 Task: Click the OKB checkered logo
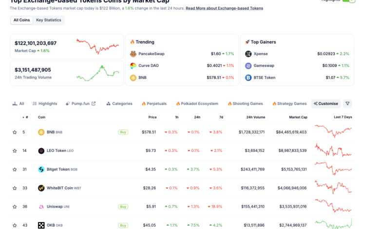pos(41,226)
